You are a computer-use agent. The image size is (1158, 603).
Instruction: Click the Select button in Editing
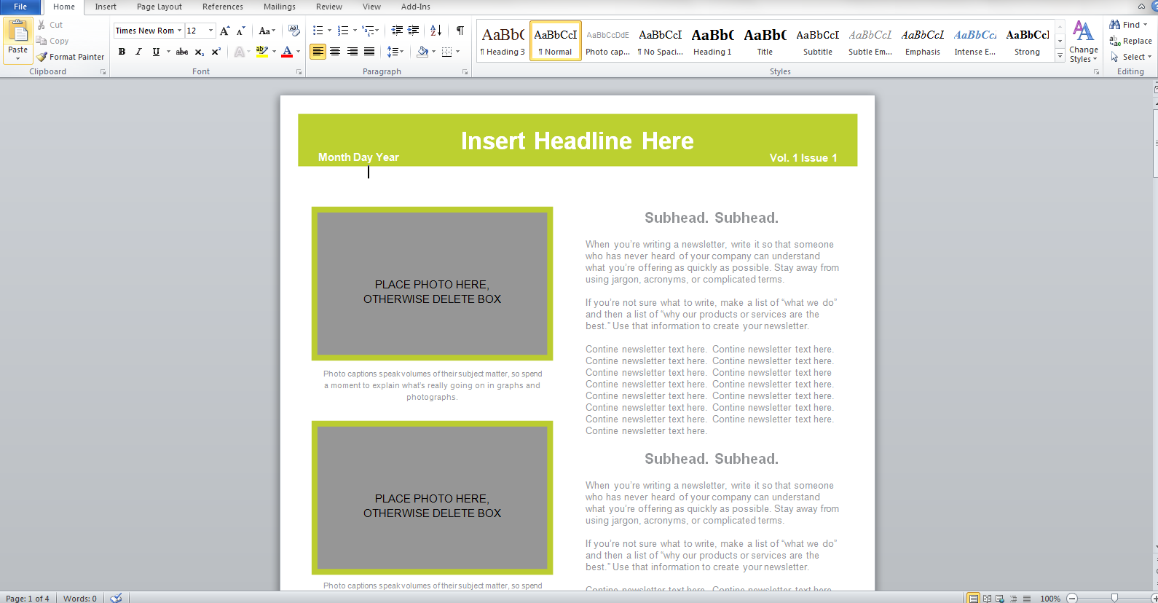[1130, 57]
